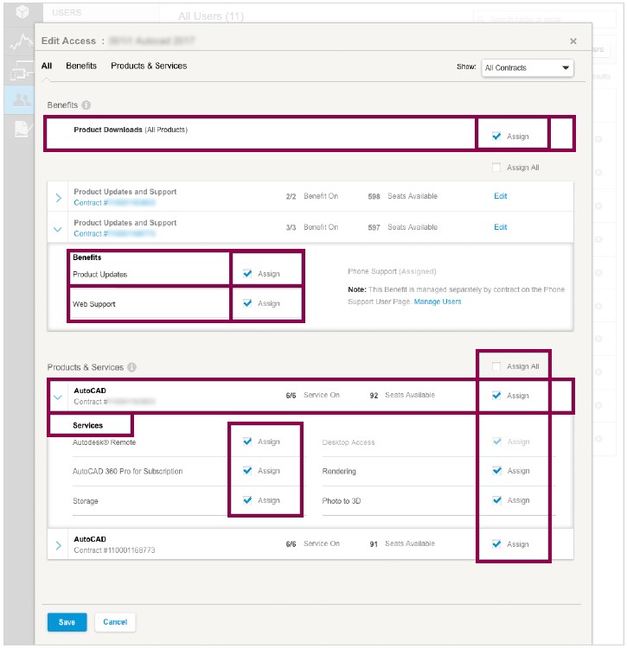Expand AutoCAD contract #110001168773 row
This screenshot has height=648, width=627.
(x=58, y=545)
